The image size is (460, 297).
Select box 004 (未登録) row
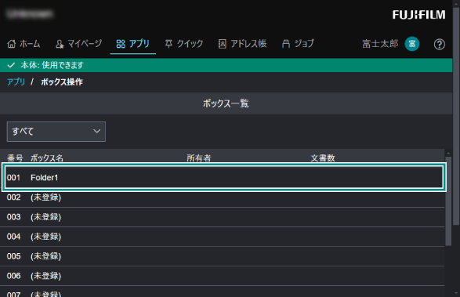222,237
